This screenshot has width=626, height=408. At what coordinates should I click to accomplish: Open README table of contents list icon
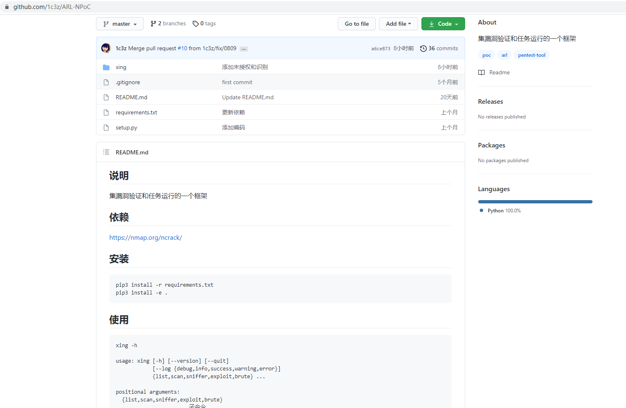[x=106, y=152]
